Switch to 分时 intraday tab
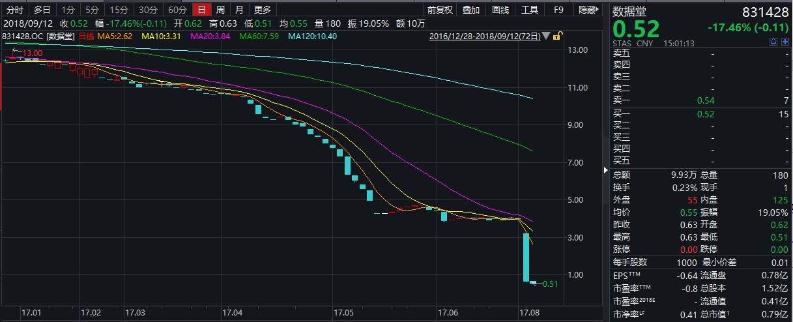The image size is (793, 322). tap(14, 10)
